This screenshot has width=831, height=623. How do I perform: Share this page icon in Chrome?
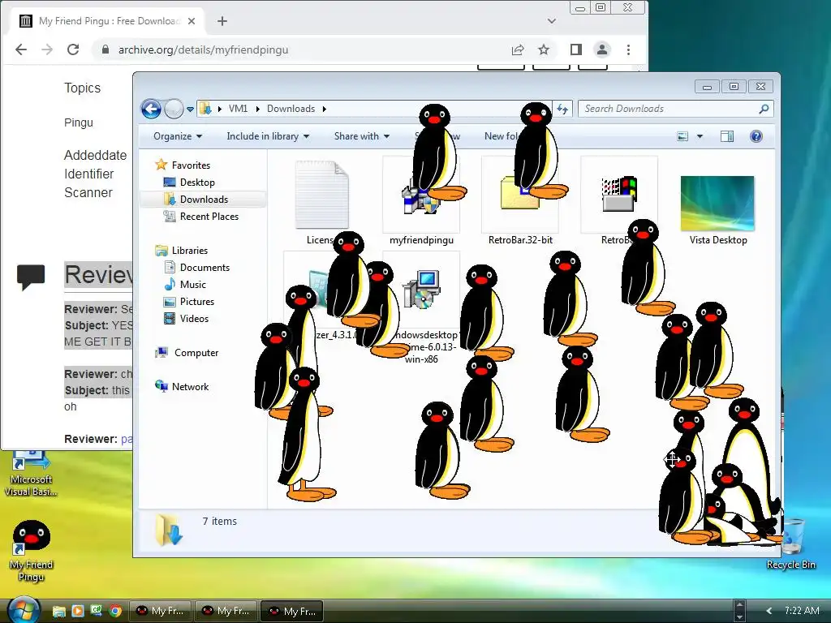tap(518, 49)
